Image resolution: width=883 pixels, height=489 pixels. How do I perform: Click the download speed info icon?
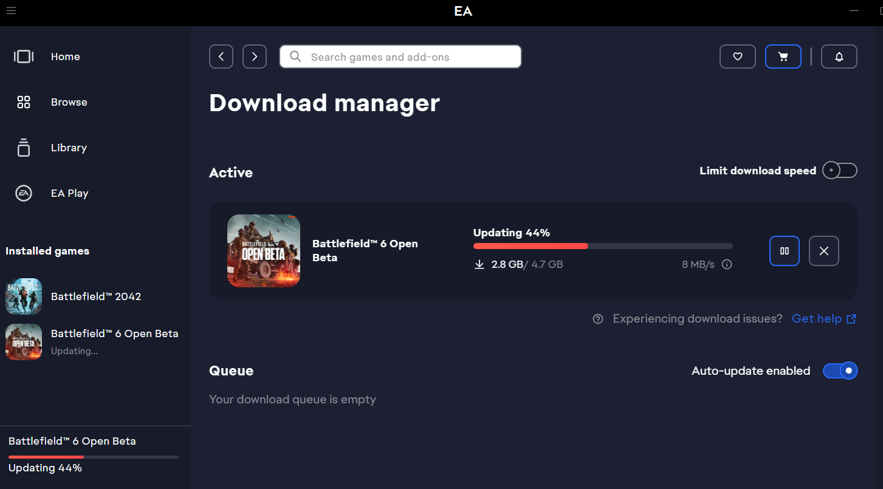tap(727, 265)
